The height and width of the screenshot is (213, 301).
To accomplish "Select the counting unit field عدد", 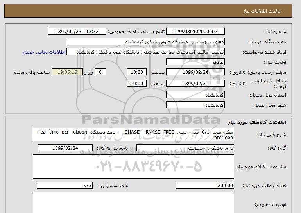I will click(64, 186).
